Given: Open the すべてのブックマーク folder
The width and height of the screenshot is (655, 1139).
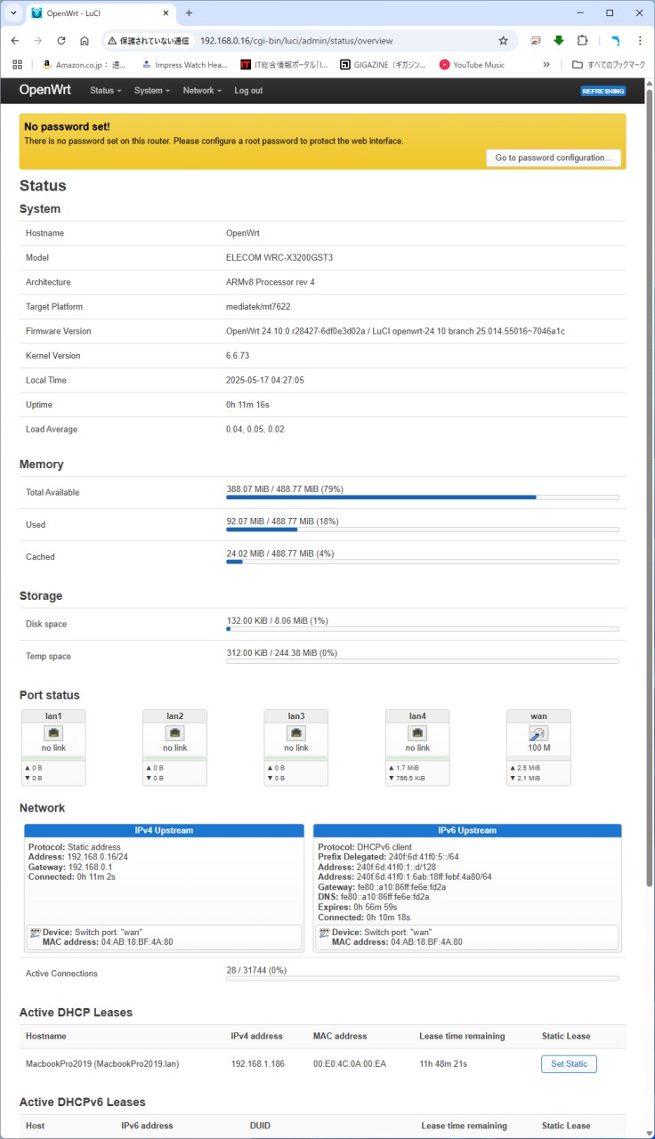Looking at the screenshot, I should click(x=609, y=65).
